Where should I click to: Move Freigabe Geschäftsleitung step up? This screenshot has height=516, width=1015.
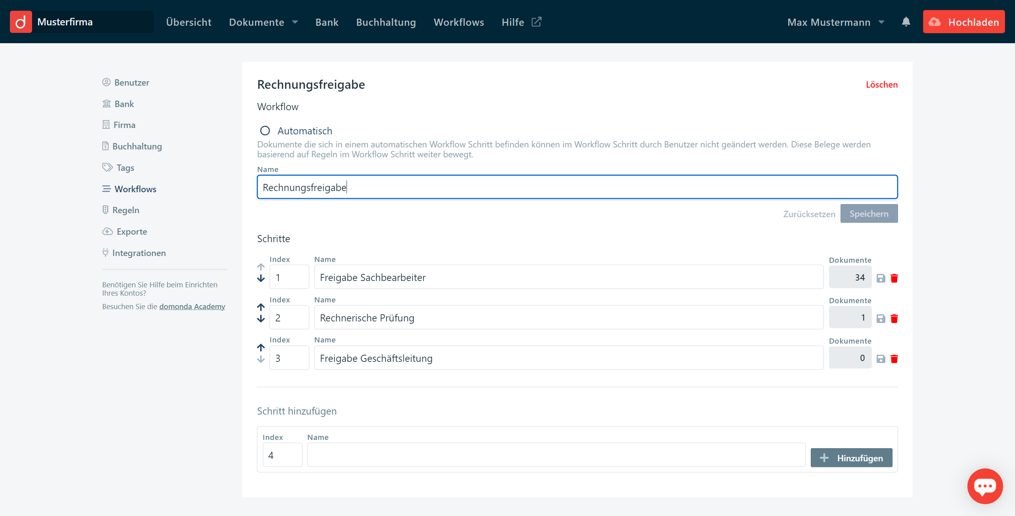(x=260, y=348)
